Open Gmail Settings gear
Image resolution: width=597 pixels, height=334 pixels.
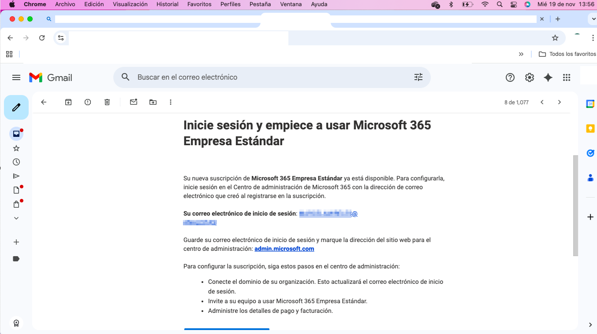[530, 77]
